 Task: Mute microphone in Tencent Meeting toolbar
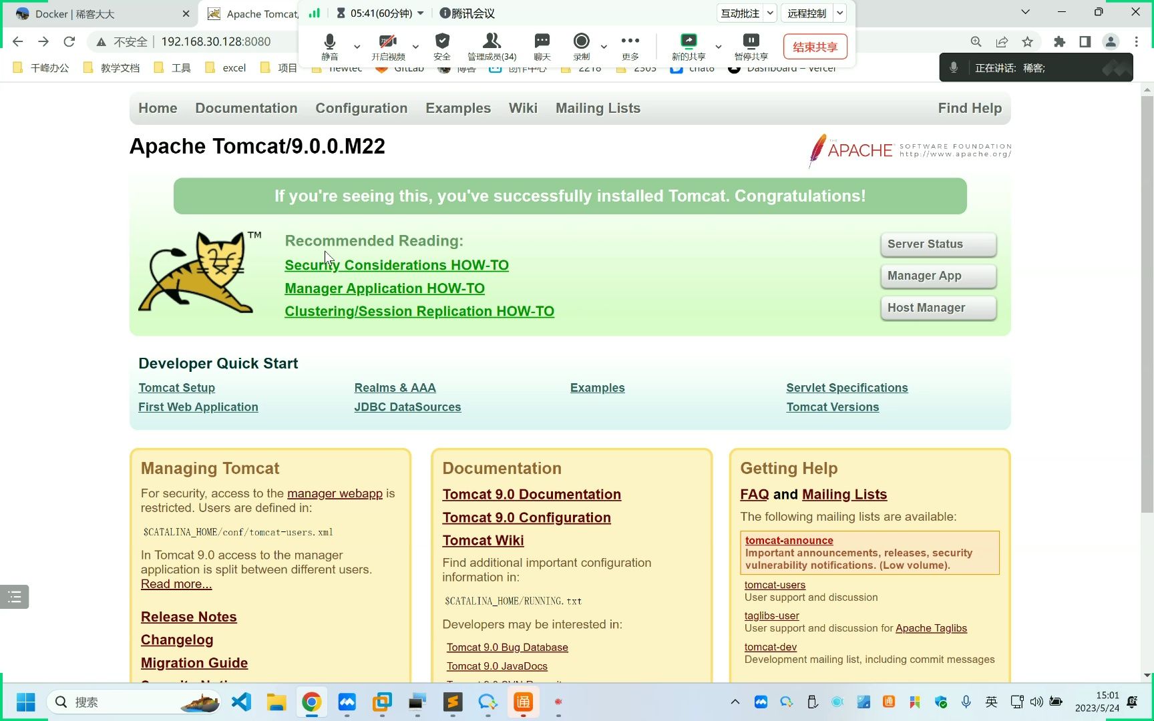[x=329, y=47]
